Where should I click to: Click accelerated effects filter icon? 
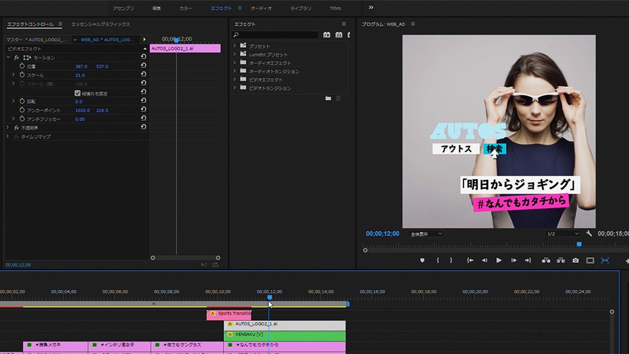(x=327, y=35)
